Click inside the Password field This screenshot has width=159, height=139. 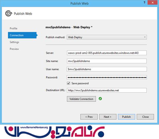(x=107, y=77)
